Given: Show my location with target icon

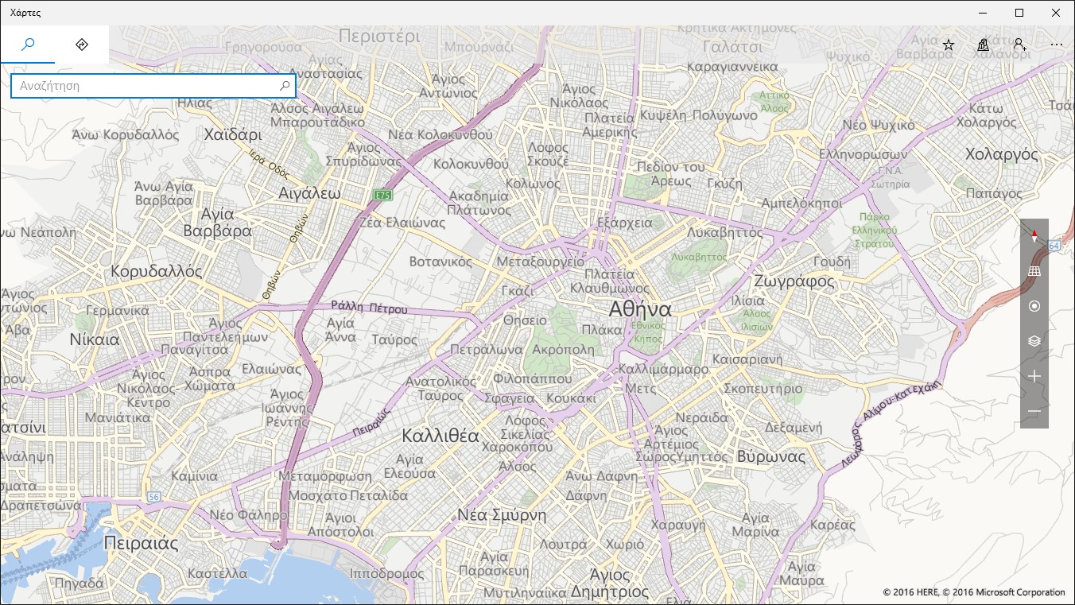Looking at the screenshot, I should 1034,306.
